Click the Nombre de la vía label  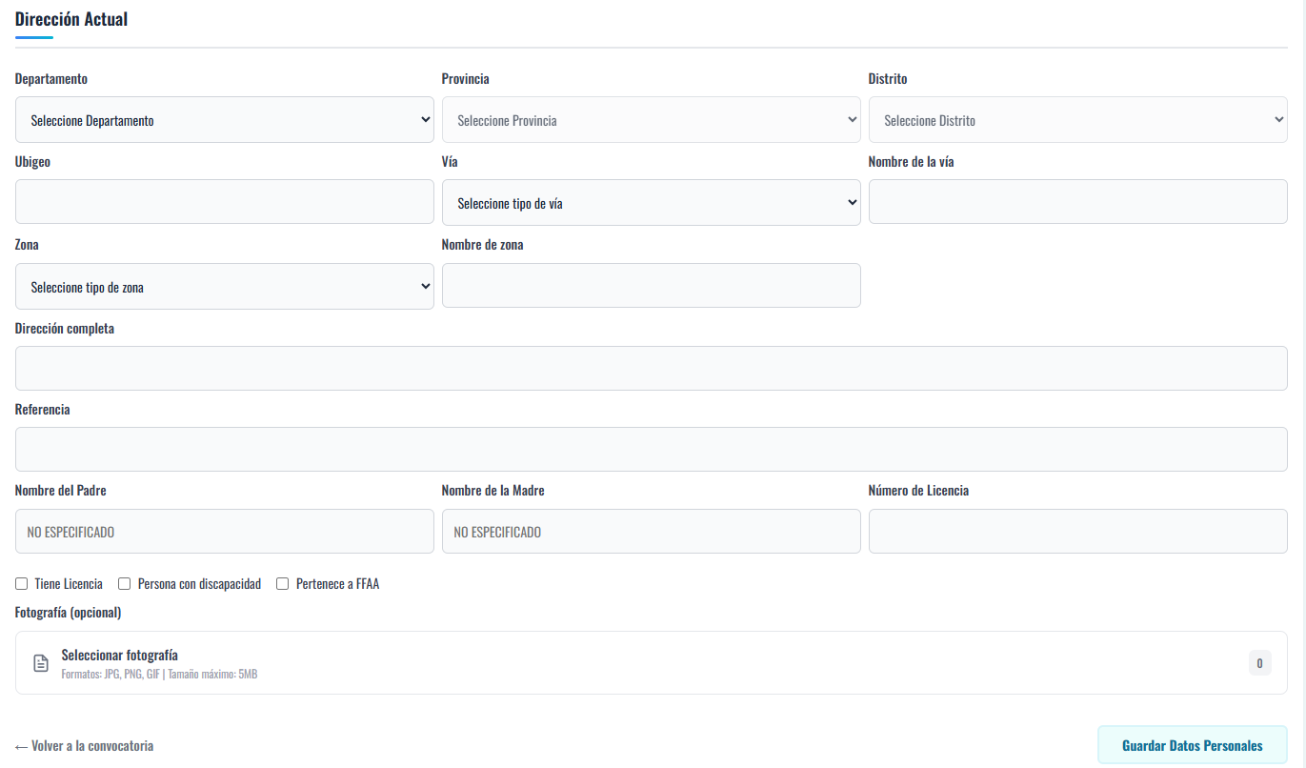point(912,162)
